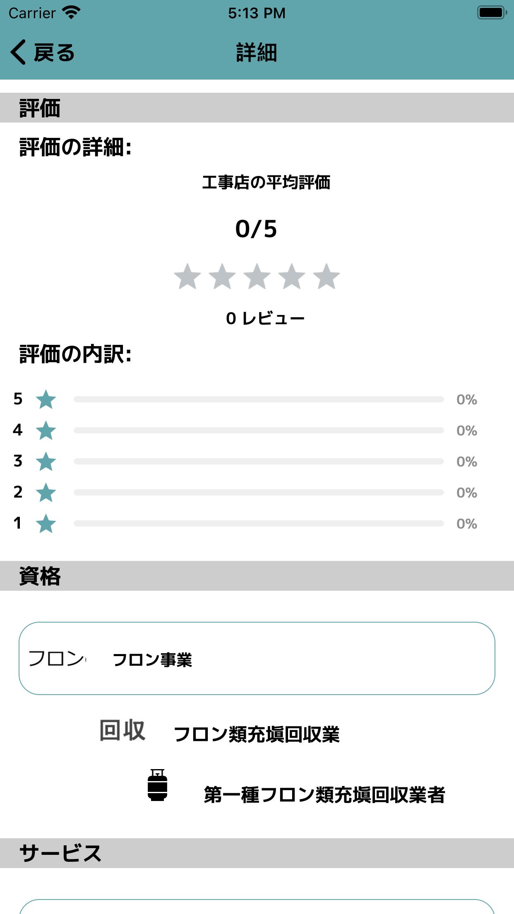Click the 2-star rating progress bar
The height and width of the screenshot is (914, 514).
click(259, 493)
